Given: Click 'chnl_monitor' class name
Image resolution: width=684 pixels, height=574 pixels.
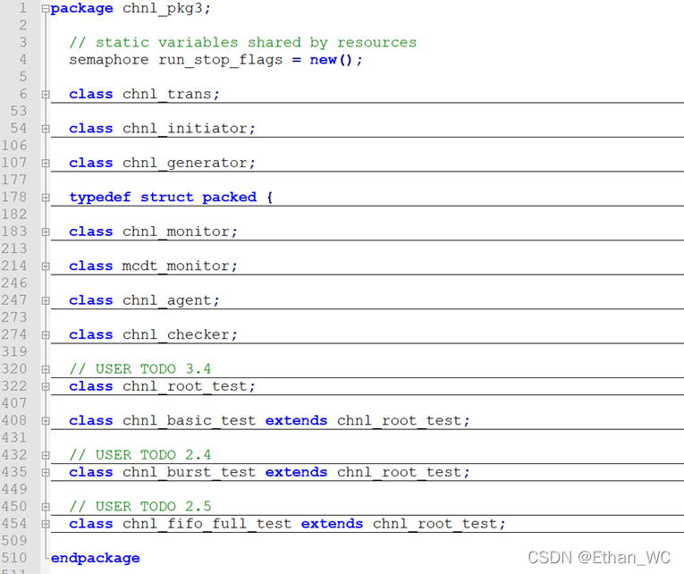Looking at the screenshot, I should [176, 232].
